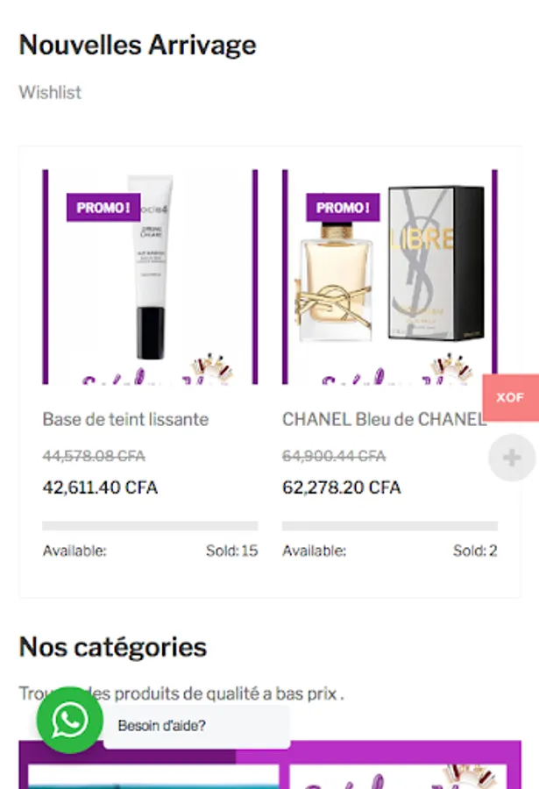The width and height of the screenshot is (539, 789).
Task: Click the PROMO badge on the Libre perfume
Action: (x=343, y=207)
